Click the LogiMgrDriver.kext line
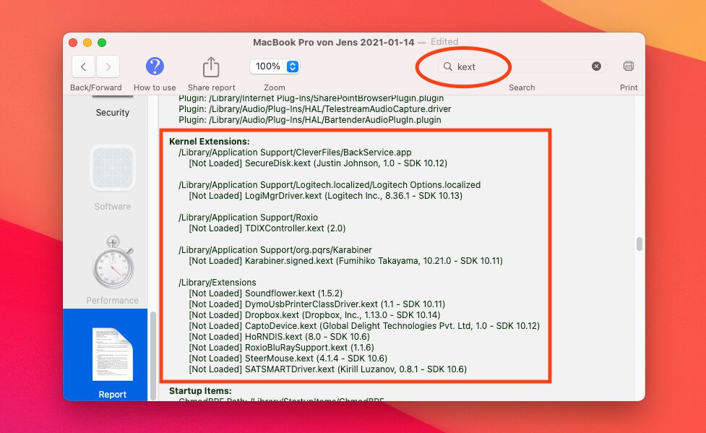This screenshot has width=706, height=433. pos(325,196)
